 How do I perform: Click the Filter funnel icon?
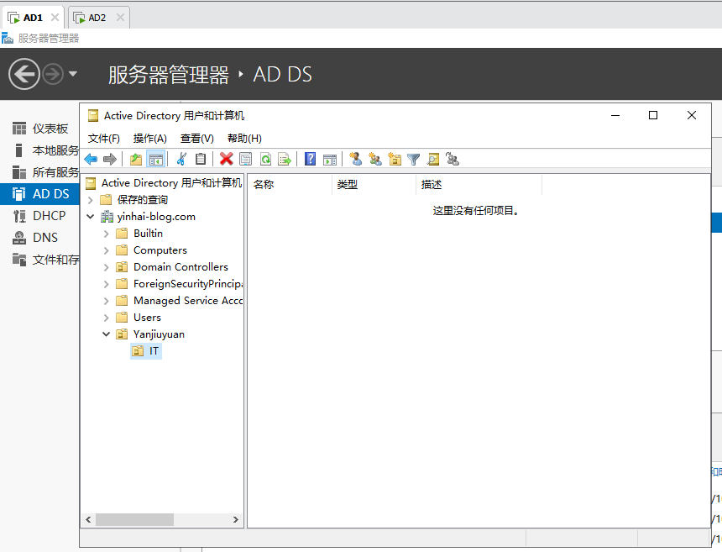(414, 160)
